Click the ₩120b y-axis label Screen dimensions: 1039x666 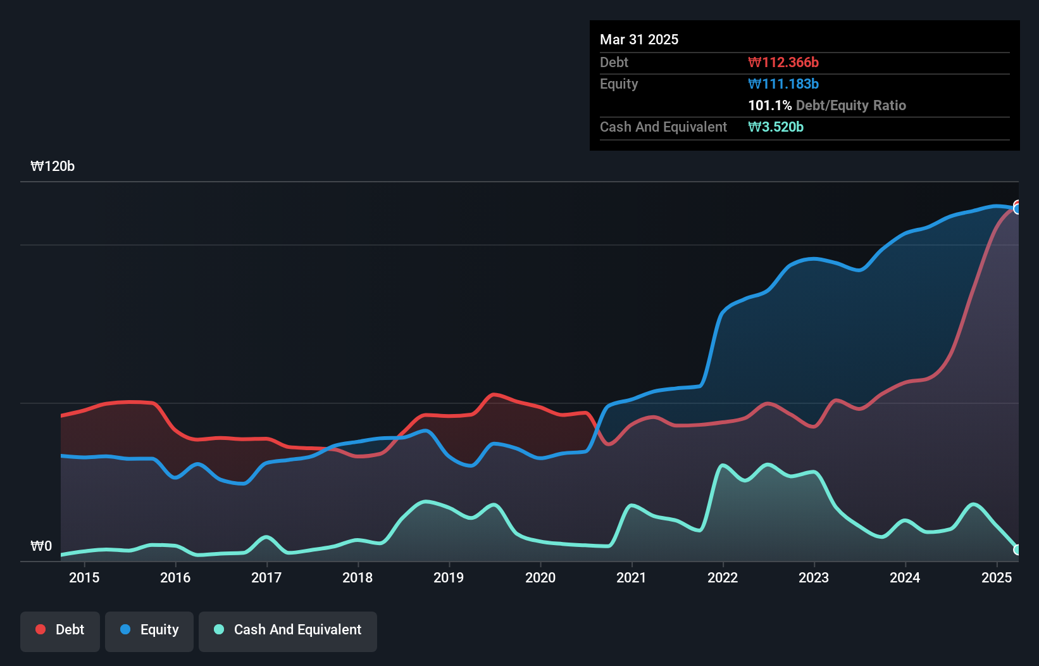[x=53, y=166]
